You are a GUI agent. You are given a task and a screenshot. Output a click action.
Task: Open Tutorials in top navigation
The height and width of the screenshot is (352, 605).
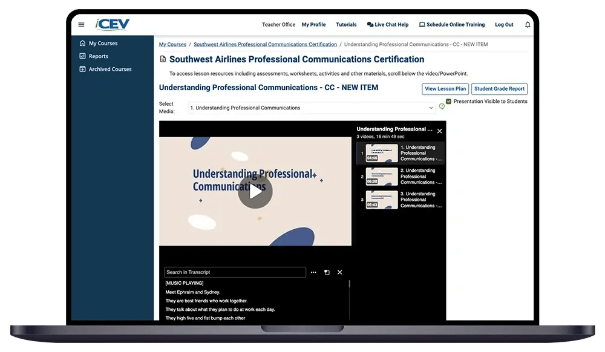(x=346, y=25)
